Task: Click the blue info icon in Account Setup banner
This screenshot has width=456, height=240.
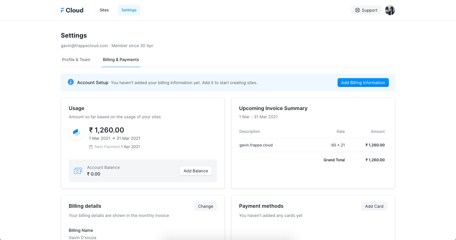Action: 71,82
